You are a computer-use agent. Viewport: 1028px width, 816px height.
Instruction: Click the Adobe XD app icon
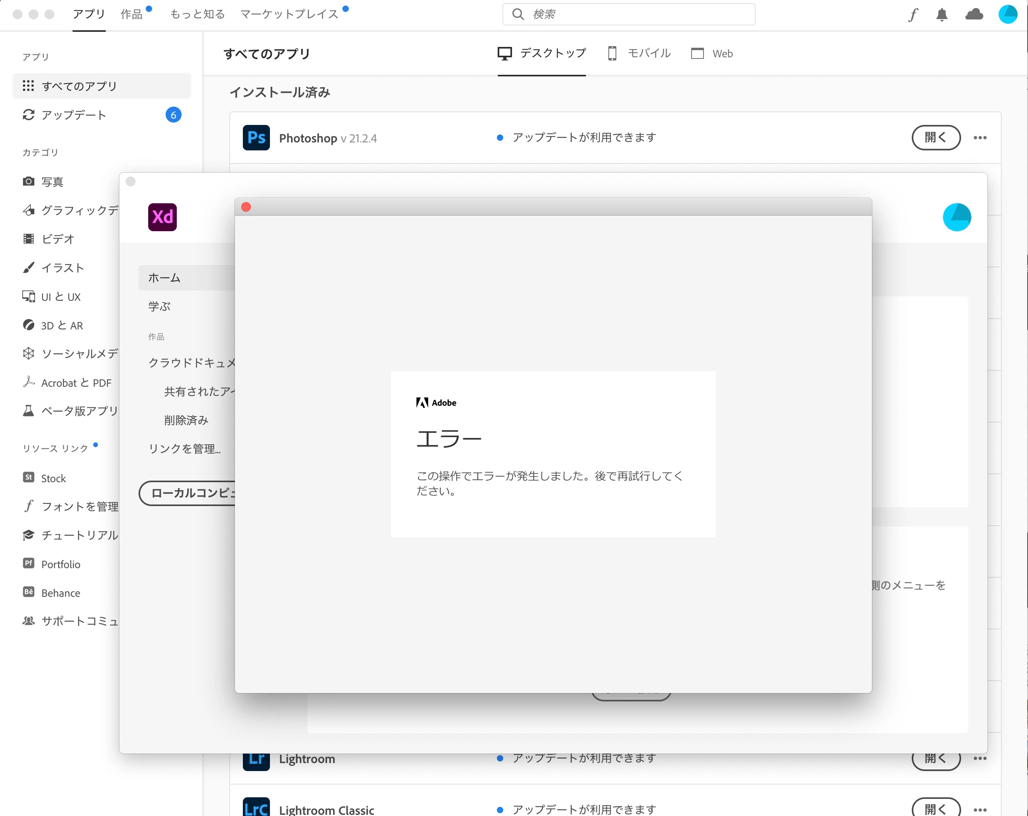pos(162,217)
